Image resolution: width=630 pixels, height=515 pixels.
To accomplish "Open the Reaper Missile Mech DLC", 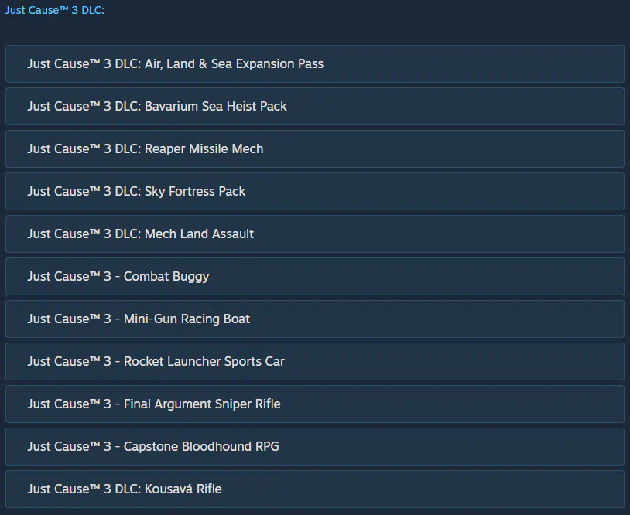I will [x=146, y=148].
